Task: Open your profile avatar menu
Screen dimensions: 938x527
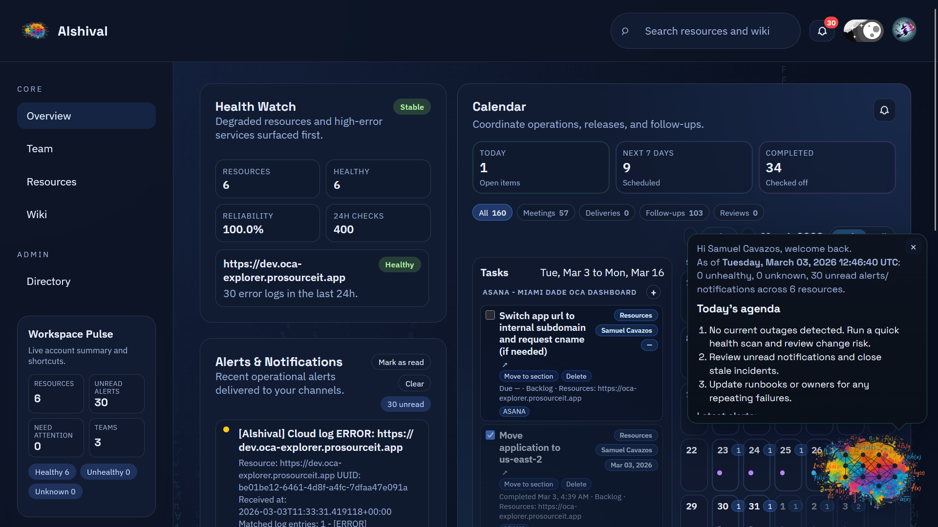Action: pos(905,30)
